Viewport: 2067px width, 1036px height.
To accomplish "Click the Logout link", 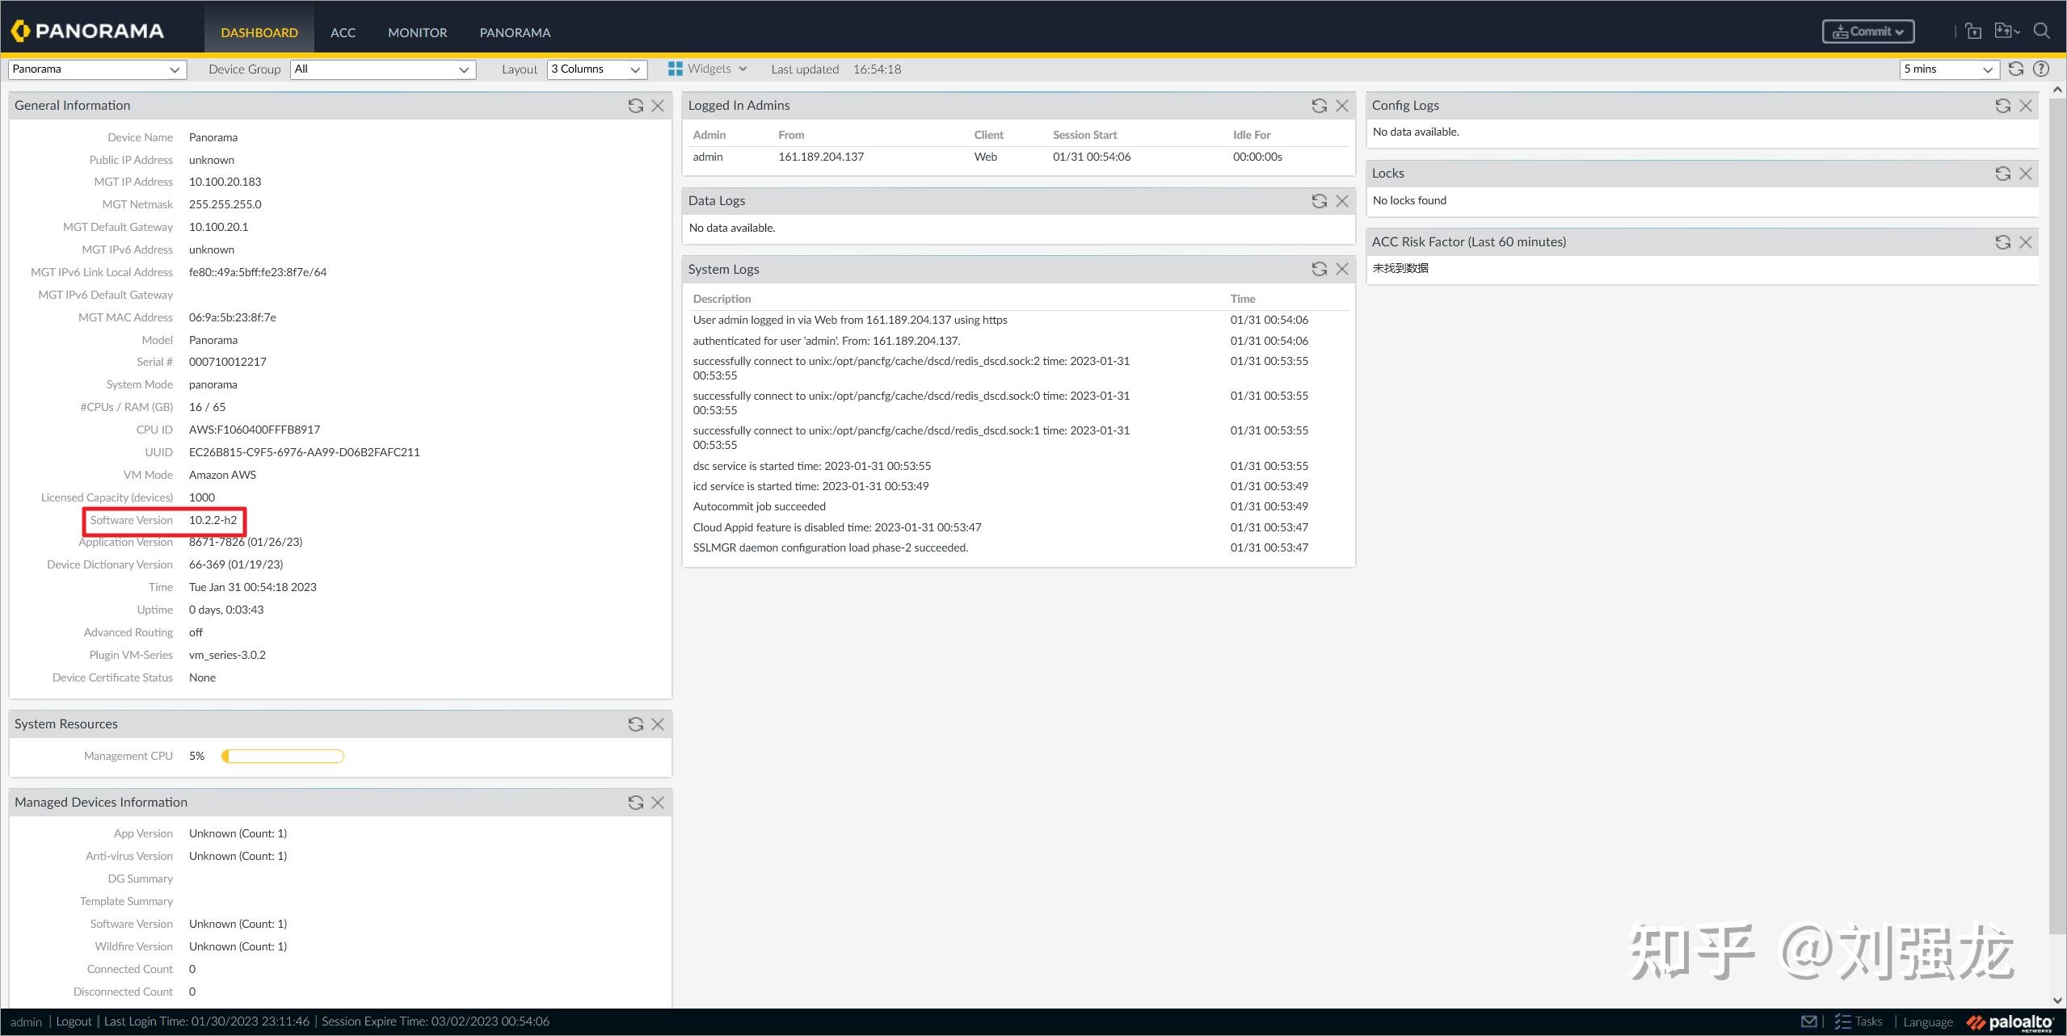I will pos(74,1021).
